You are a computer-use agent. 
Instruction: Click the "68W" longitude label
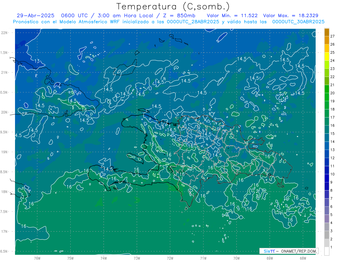pyautogui.click(x=303, y=258)
